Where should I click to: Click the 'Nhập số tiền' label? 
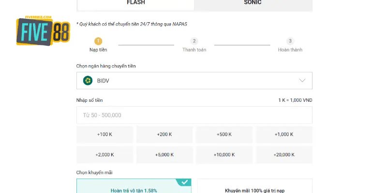(x=89, y=100)
